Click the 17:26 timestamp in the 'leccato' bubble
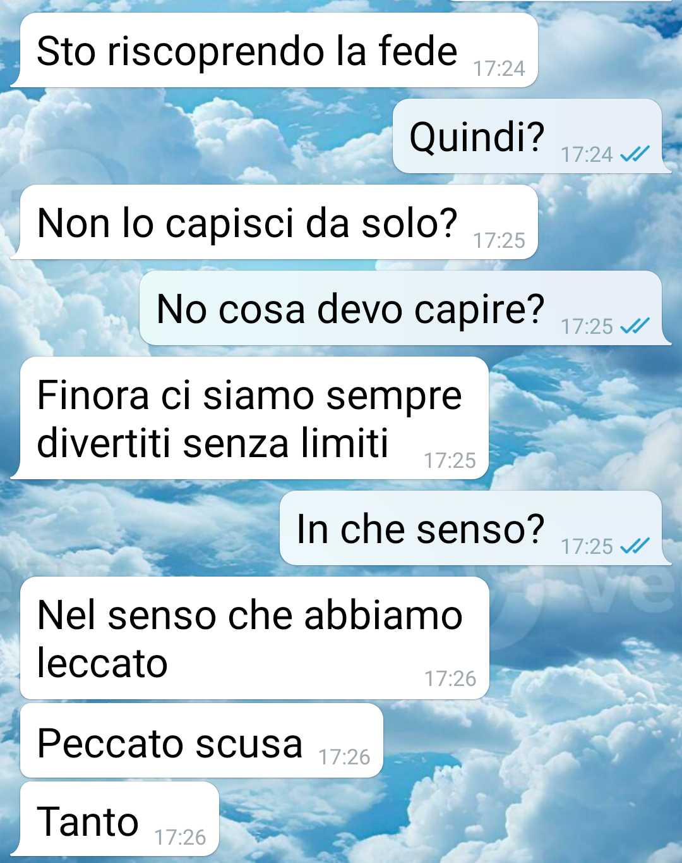 tap(450, 678)
